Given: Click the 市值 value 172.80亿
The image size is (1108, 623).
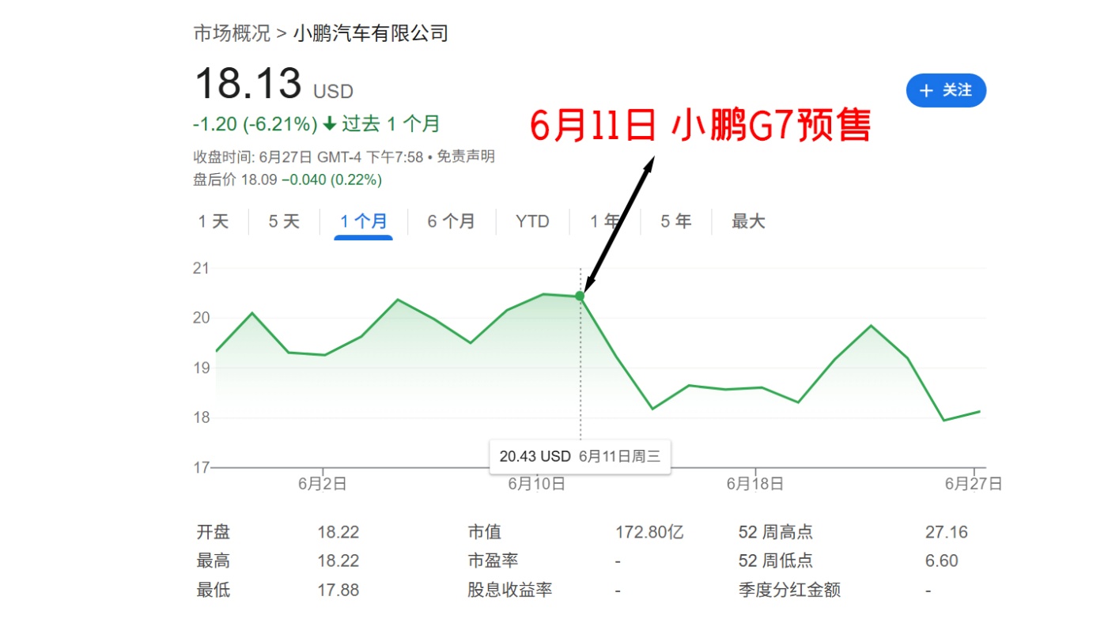Looking at the screenshot, I should pyautogui.click(x=649, y=533).
